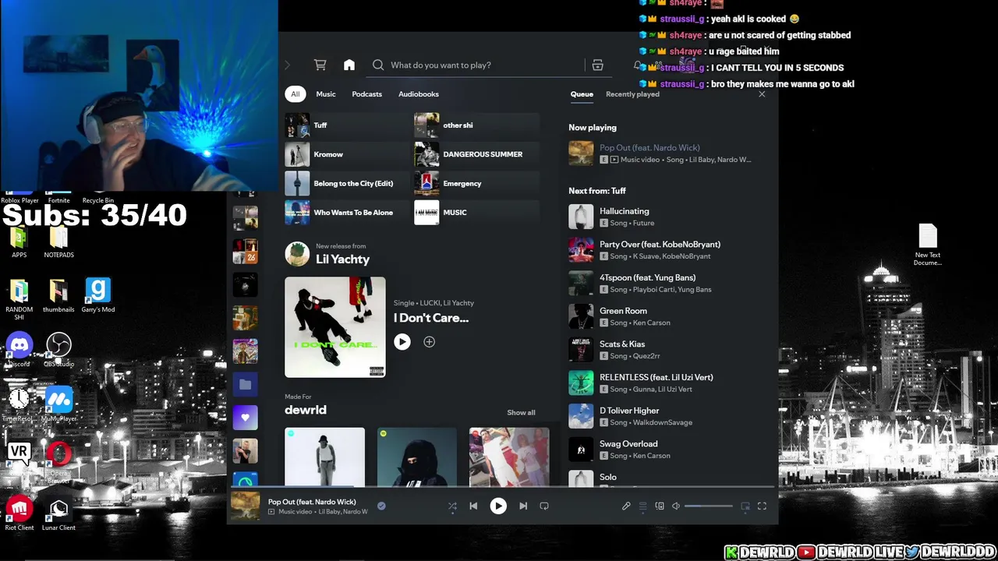Skip to previous track
Viewport: 998px width, 561px height.
tap(473, 506)
